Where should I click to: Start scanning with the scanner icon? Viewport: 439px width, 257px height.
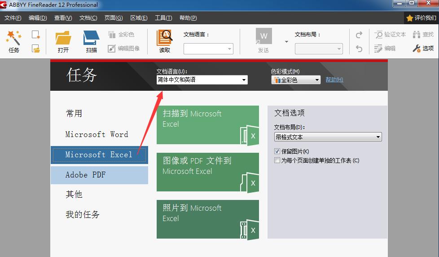click(91, 38)
